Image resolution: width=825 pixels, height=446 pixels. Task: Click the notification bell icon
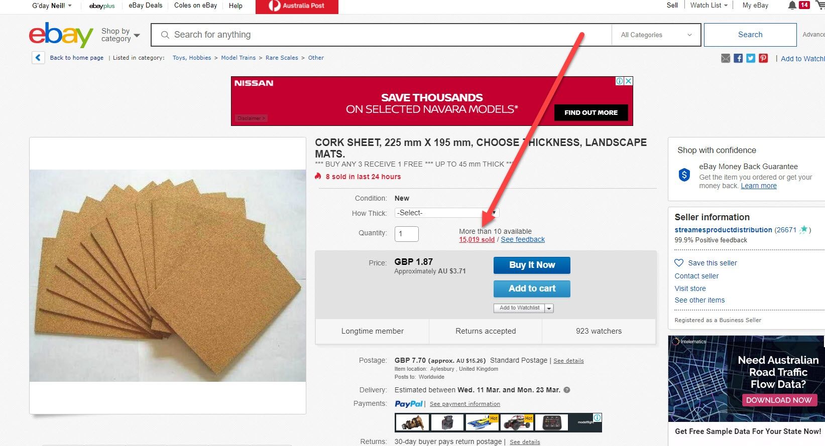[x=792, y=6]
